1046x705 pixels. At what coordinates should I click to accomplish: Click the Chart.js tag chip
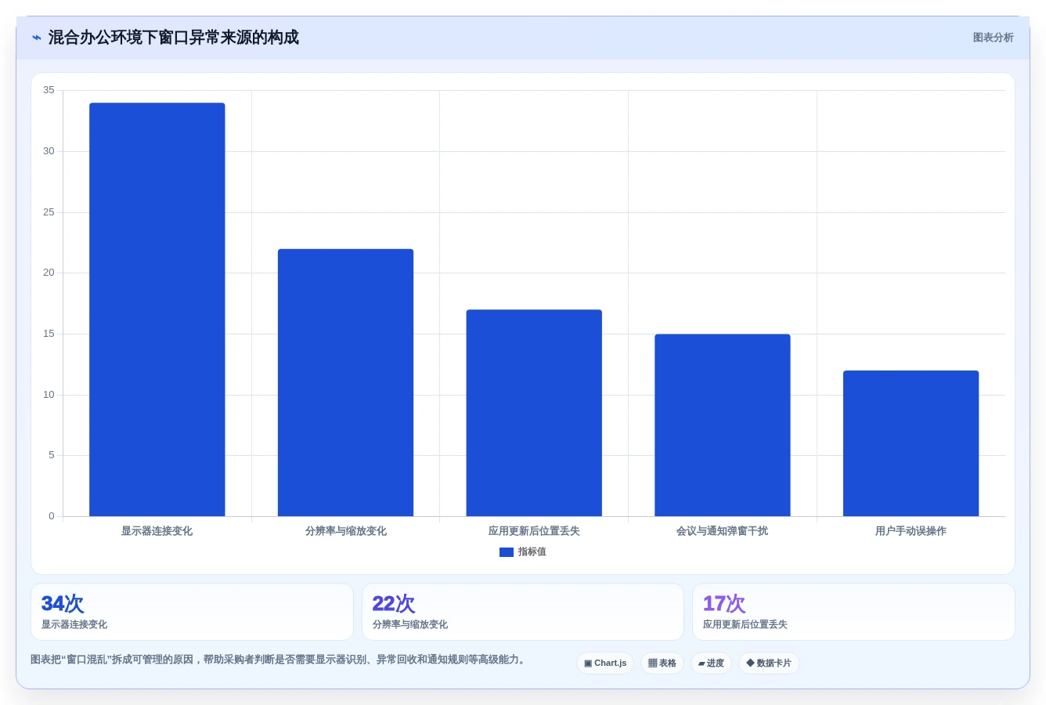click(x=605, y=663)
